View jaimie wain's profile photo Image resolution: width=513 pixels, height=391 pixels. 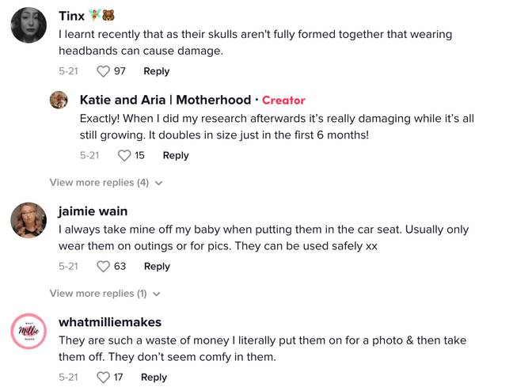[x=28, y=220]
